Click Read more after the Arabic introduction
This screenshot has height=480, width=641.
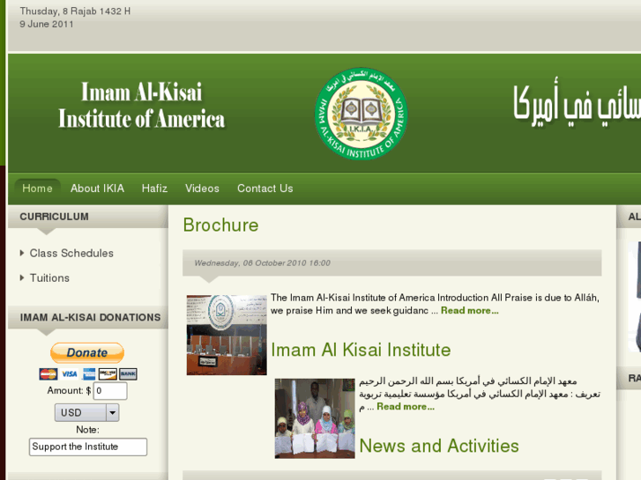coord(406,407)
